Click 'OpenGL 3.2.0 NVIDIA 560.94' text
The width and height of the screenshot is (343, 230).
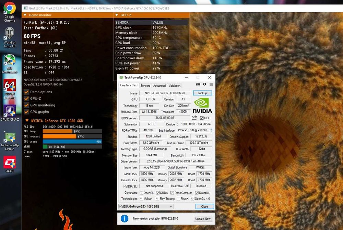coord(43,84)
